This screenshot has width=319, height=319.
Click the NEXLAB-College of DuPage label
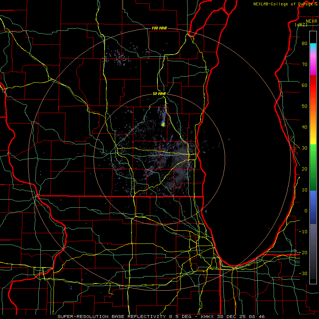[283, 4]
